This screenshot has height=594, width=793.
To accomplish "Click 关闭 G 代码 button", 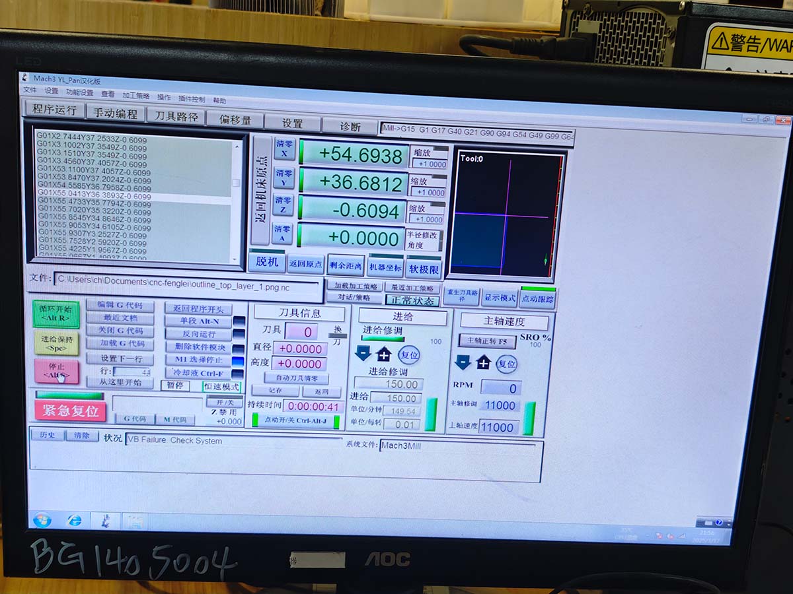I will point(120,331).
